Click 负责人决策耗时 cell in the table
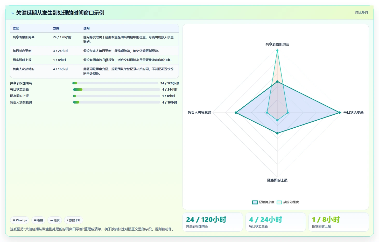Screen dimensions: 379x242 click(24, 69)
